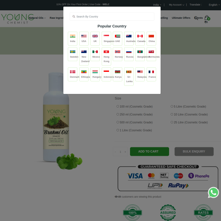Open WhatsApp chat bubble

[213, 192]
